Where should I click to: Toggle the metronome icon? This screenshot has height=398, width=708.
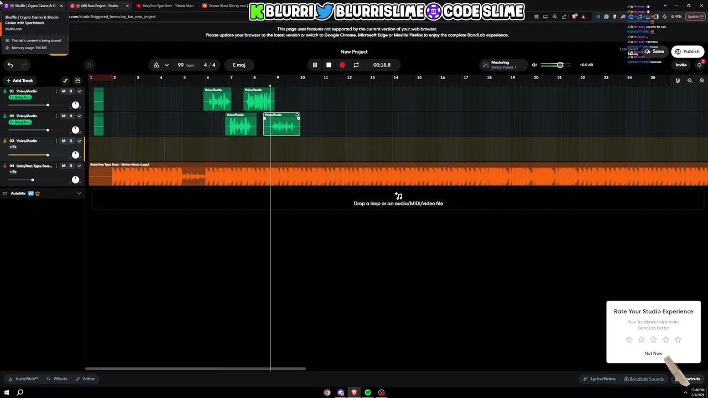pyautogui.click(x=157, y=65)
